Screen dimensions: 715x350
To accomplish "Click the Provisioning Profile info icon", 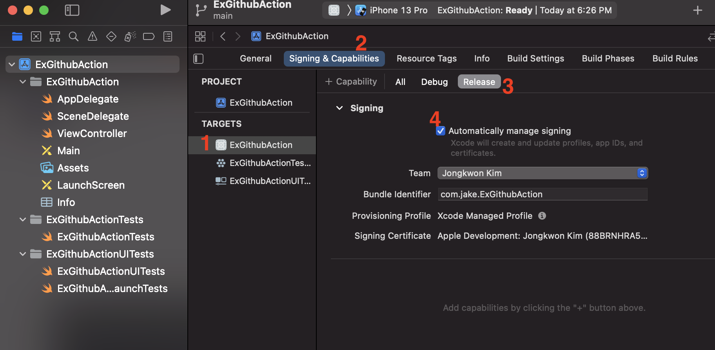I will pos(542,216).
